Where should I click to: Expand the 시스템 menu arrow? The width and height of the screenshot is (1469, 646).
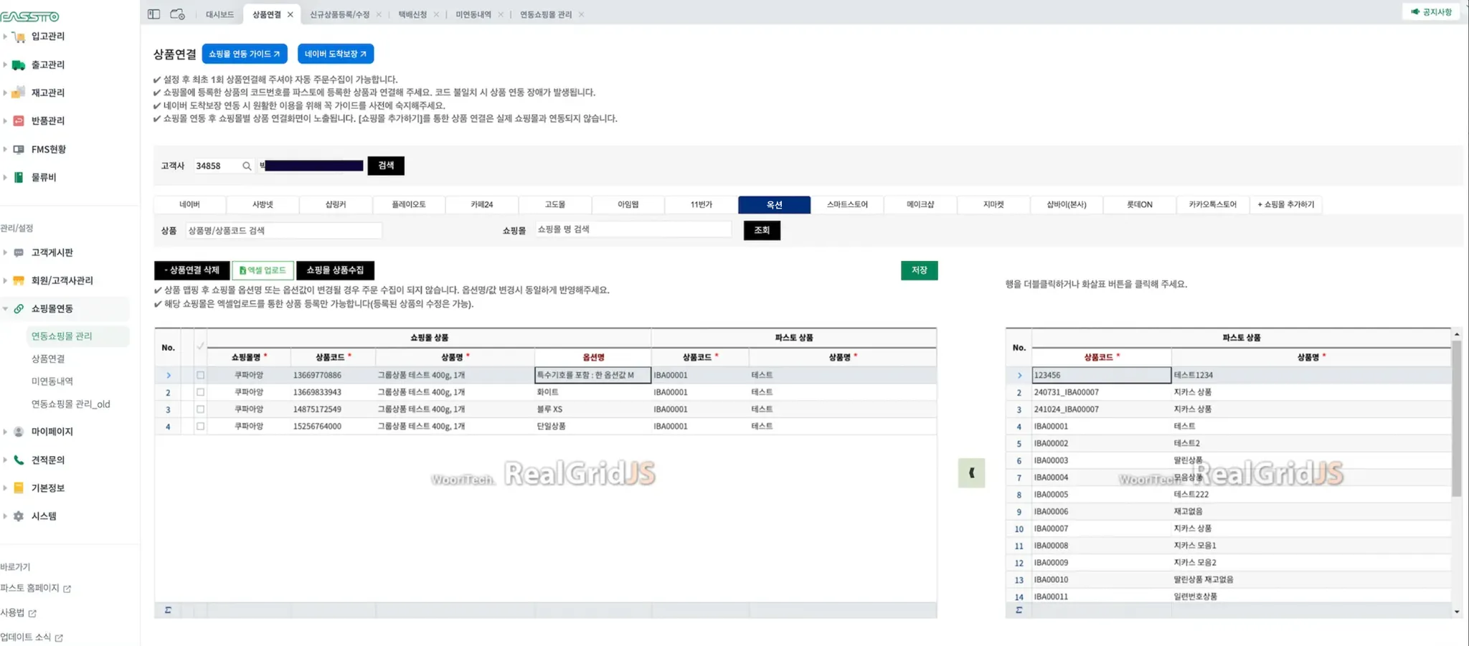click(5, 516)
